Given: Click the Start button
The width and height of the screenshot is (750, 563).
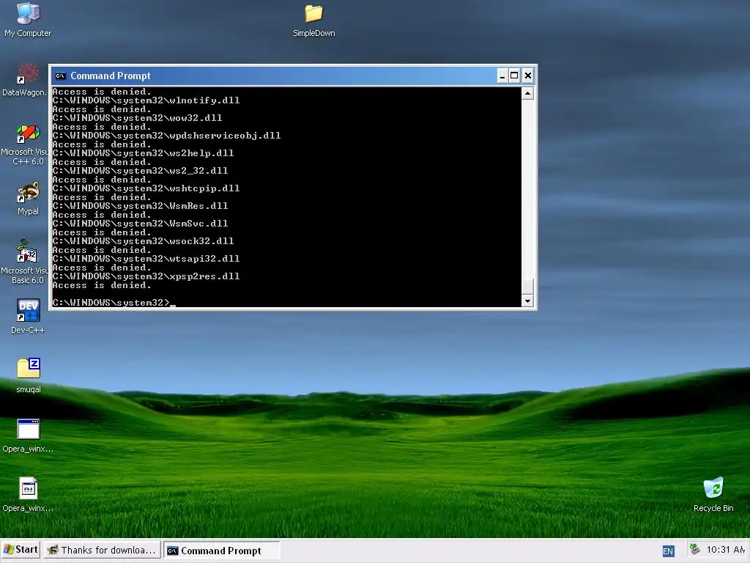Looking at the screenshot, I should click(21, 550).
